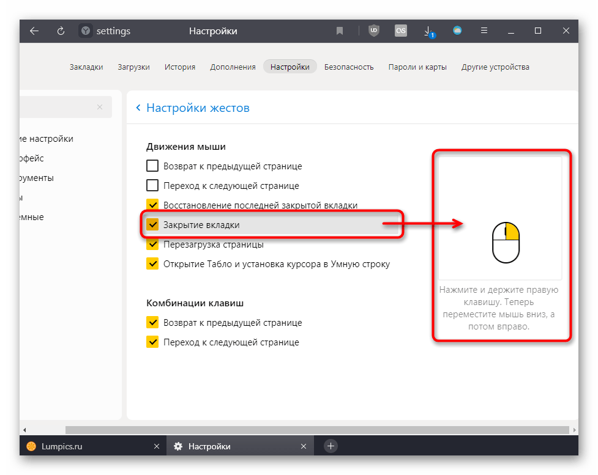Click the weather cloud extension icon
Screen dimensions: 598x475
[457, 31]
